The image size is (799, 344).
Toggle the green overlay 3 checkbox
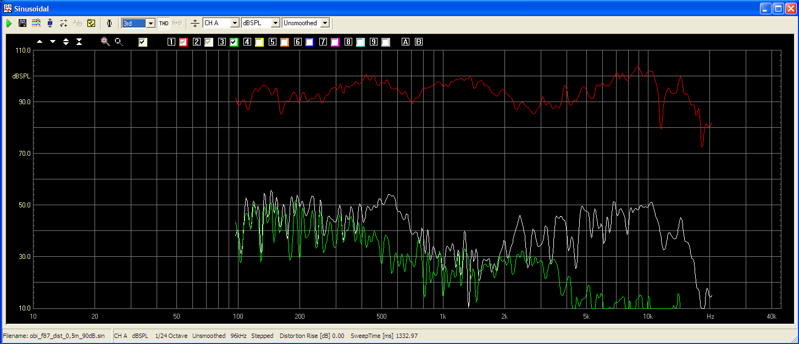click(x=234, y=42)
